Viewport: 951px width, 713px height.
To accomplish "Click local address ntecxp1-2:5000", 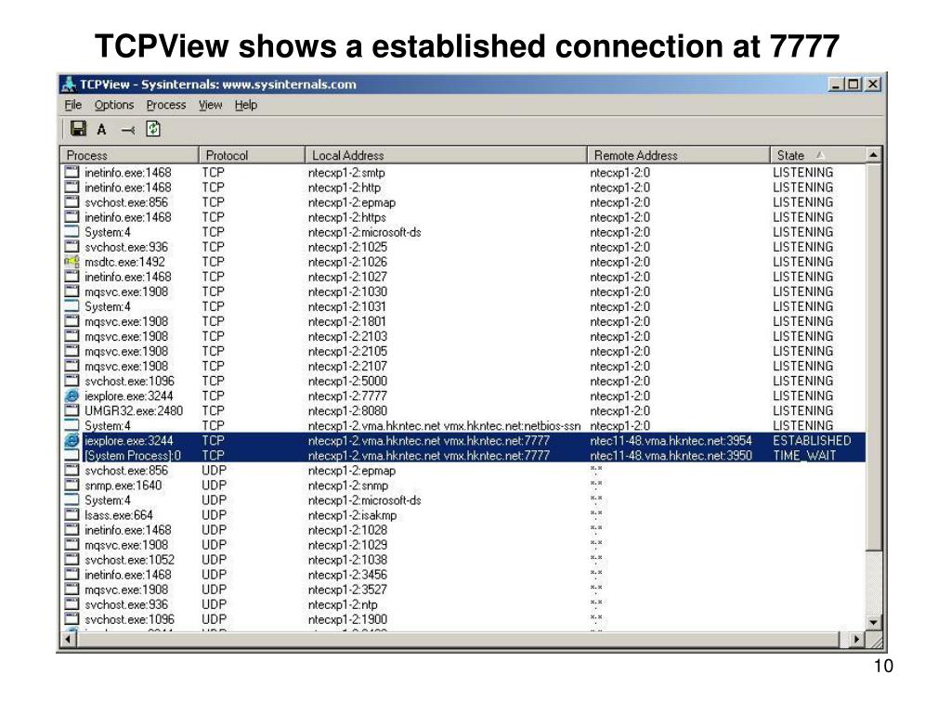I will point(347,382).
